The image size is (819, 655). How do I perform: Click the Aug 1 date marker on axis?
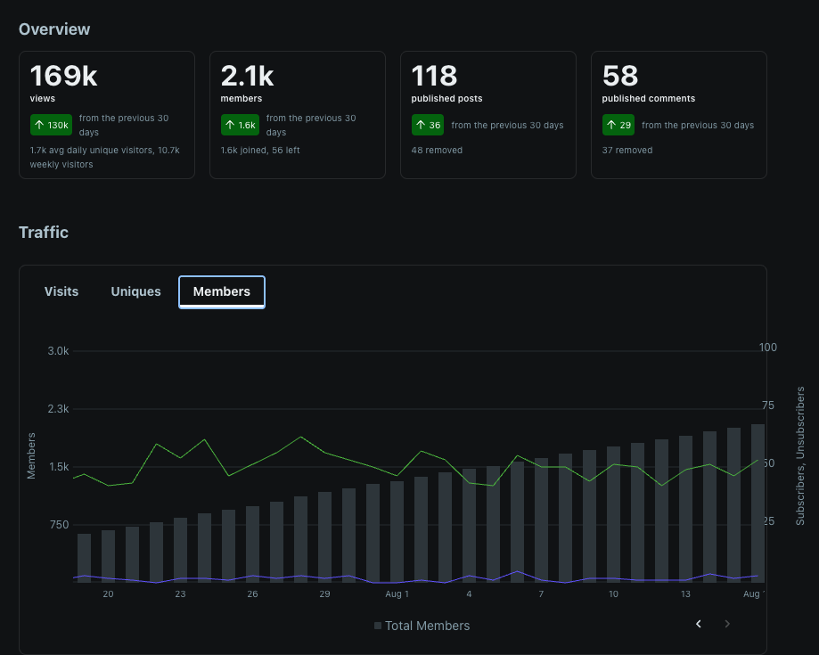pyautogui.click(x=397, y=594)
